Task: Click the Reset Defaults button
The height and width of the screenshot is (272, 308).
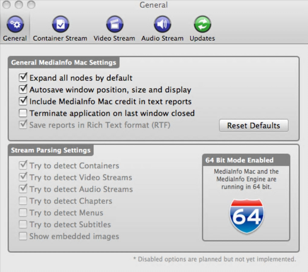Action: tap(254, 126)
